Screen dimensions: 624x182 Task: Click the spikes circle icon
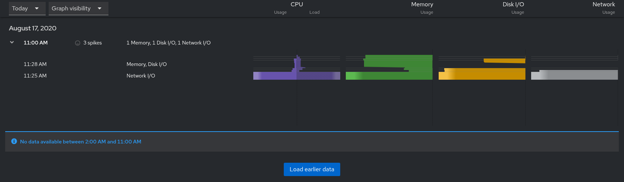(78, 43)
